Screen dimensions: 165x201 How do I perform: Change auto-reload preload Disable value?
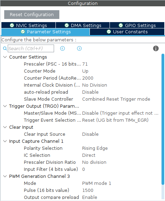[x=90, y=92]
